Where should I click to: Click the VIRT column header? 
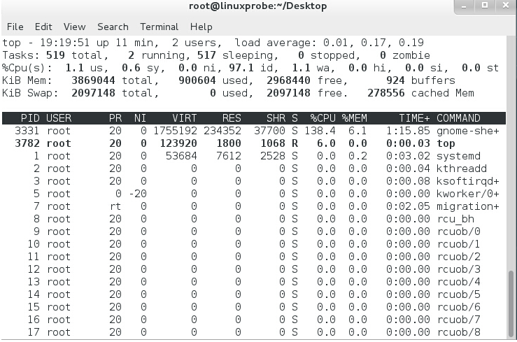click(x=184, y=118)
